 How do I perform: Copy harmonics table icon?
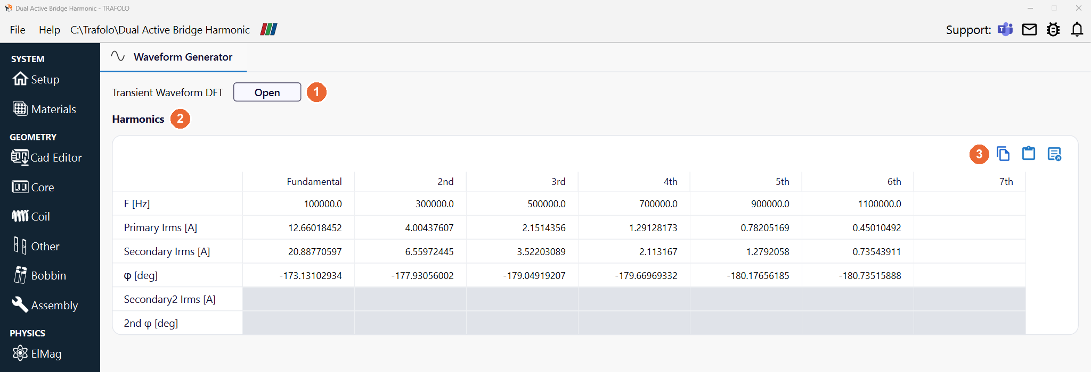[1003, 154]
